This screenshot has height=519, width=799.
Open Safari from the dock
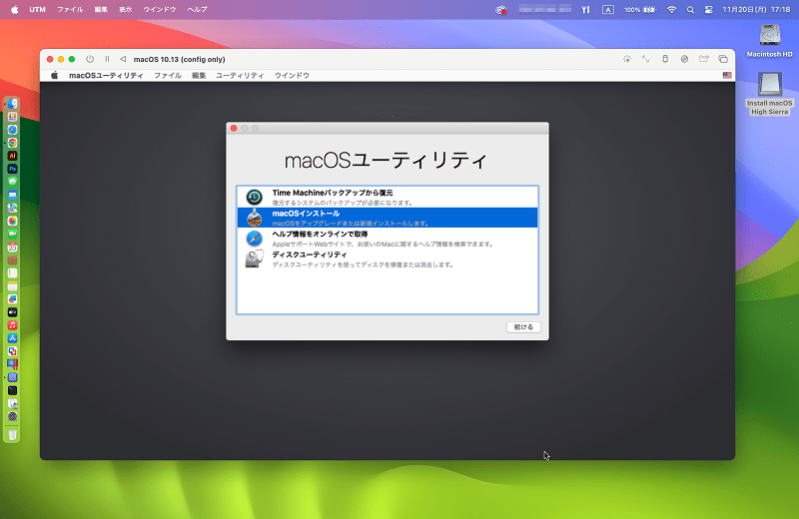(x=12, y=130)
